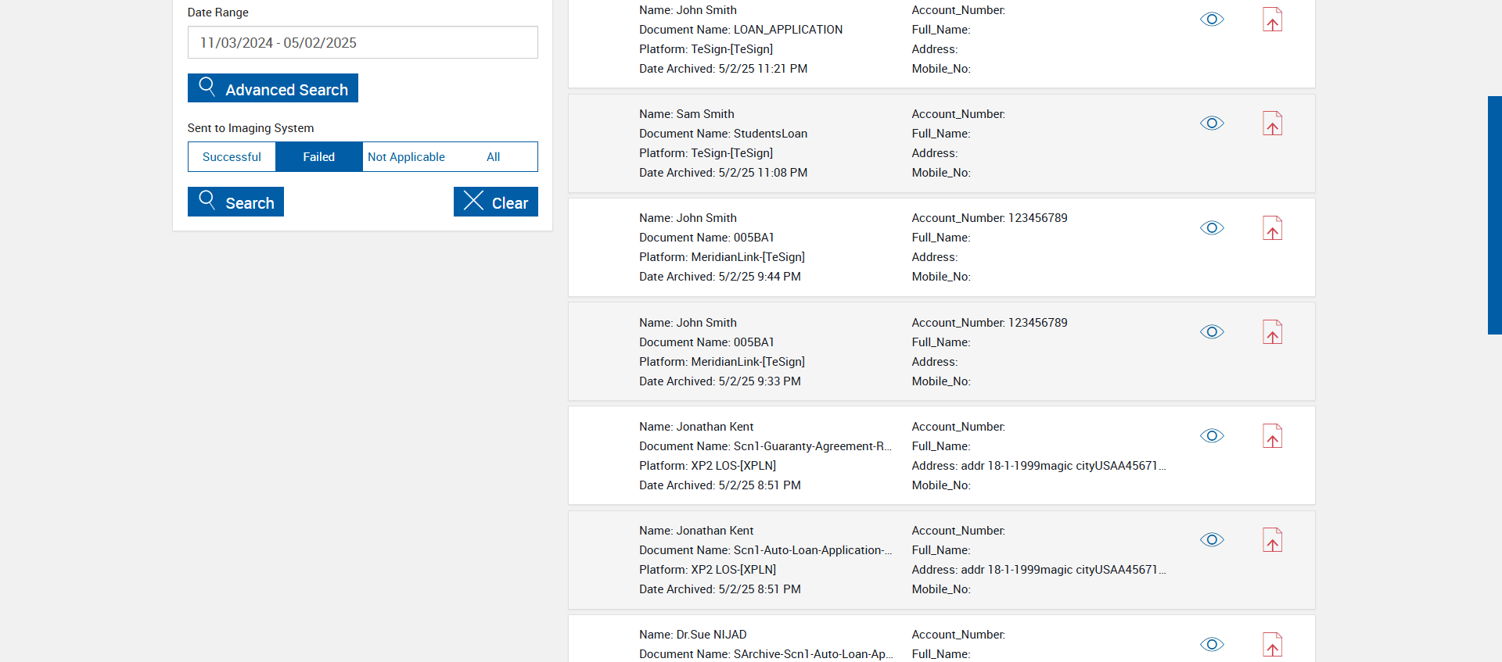Viewport: 1502px width, 662px height.
Task: Upload the 005BA1 document archived 9:44 PM
Action: pyautogui.click(x=1273, y=228)
